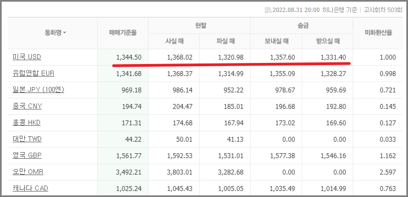
Task: Select the CNY base rate 194.74
Action: point(132,107)
